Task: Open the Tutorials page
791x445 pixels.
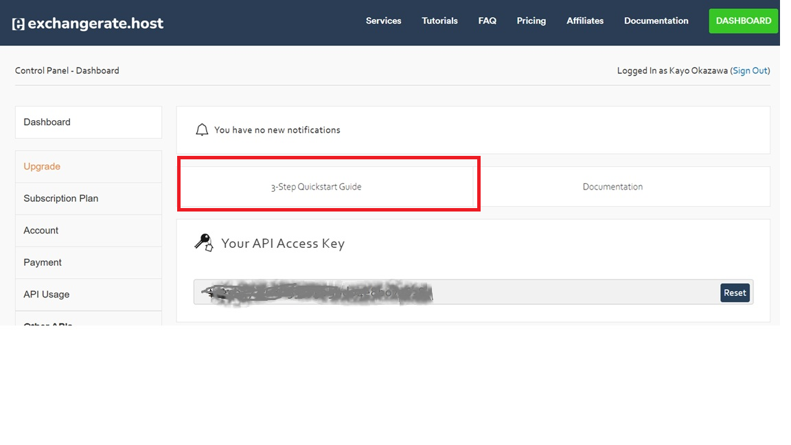Action: tap(439, 21)
